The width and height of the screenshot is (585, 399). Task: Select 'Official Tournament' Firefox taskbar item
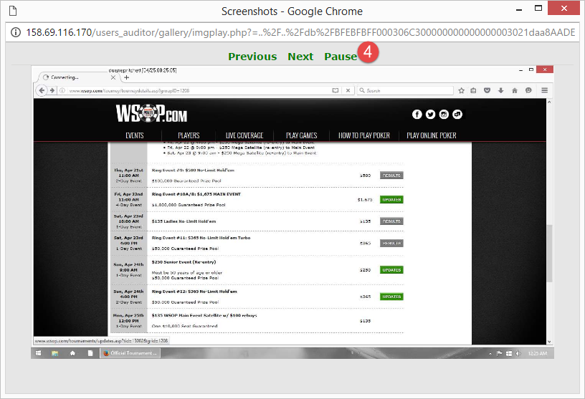click(130, 353)
